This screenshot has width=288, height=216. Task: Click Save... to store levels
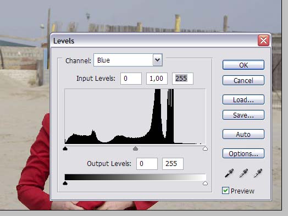click(243, 115)
